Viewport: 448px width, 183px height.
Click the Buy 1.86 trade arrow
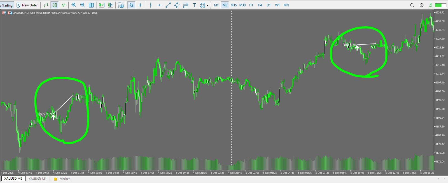click(357, 47)
